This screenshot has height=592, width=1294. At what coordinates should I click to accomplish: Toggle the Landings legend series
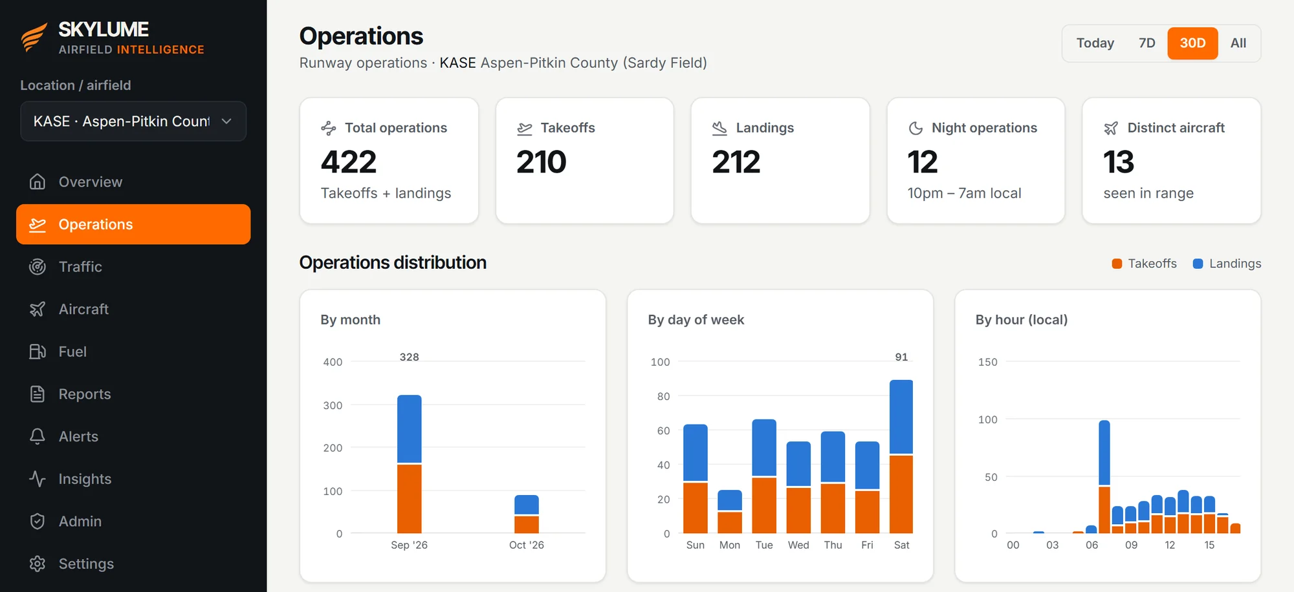pos(1227,264)
